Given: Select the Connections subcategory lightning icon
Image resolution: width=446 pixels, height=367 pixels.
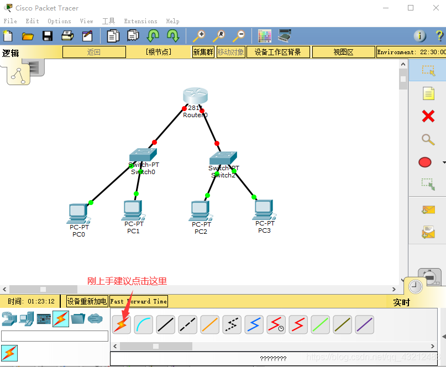Looking at the screenshot, I should pos(9,353).
